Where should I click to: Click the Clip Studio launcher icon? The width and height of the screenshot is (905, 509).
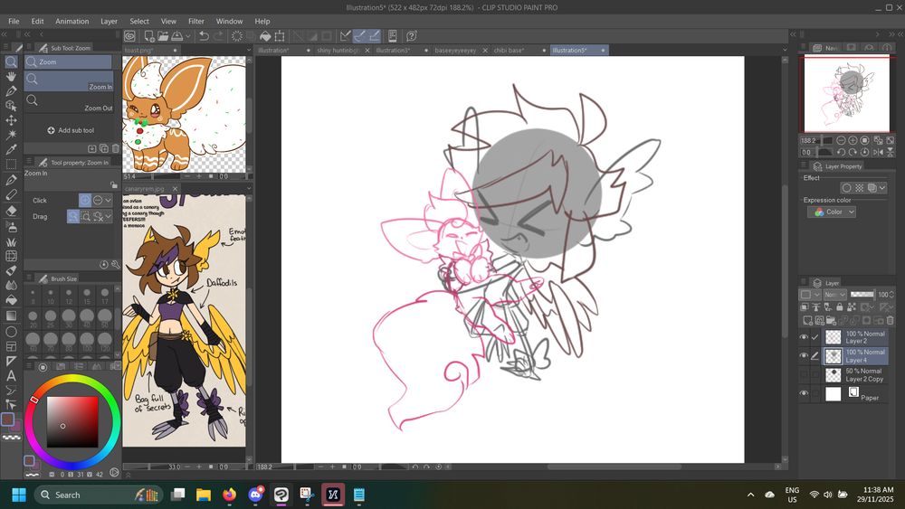(129, 36)
